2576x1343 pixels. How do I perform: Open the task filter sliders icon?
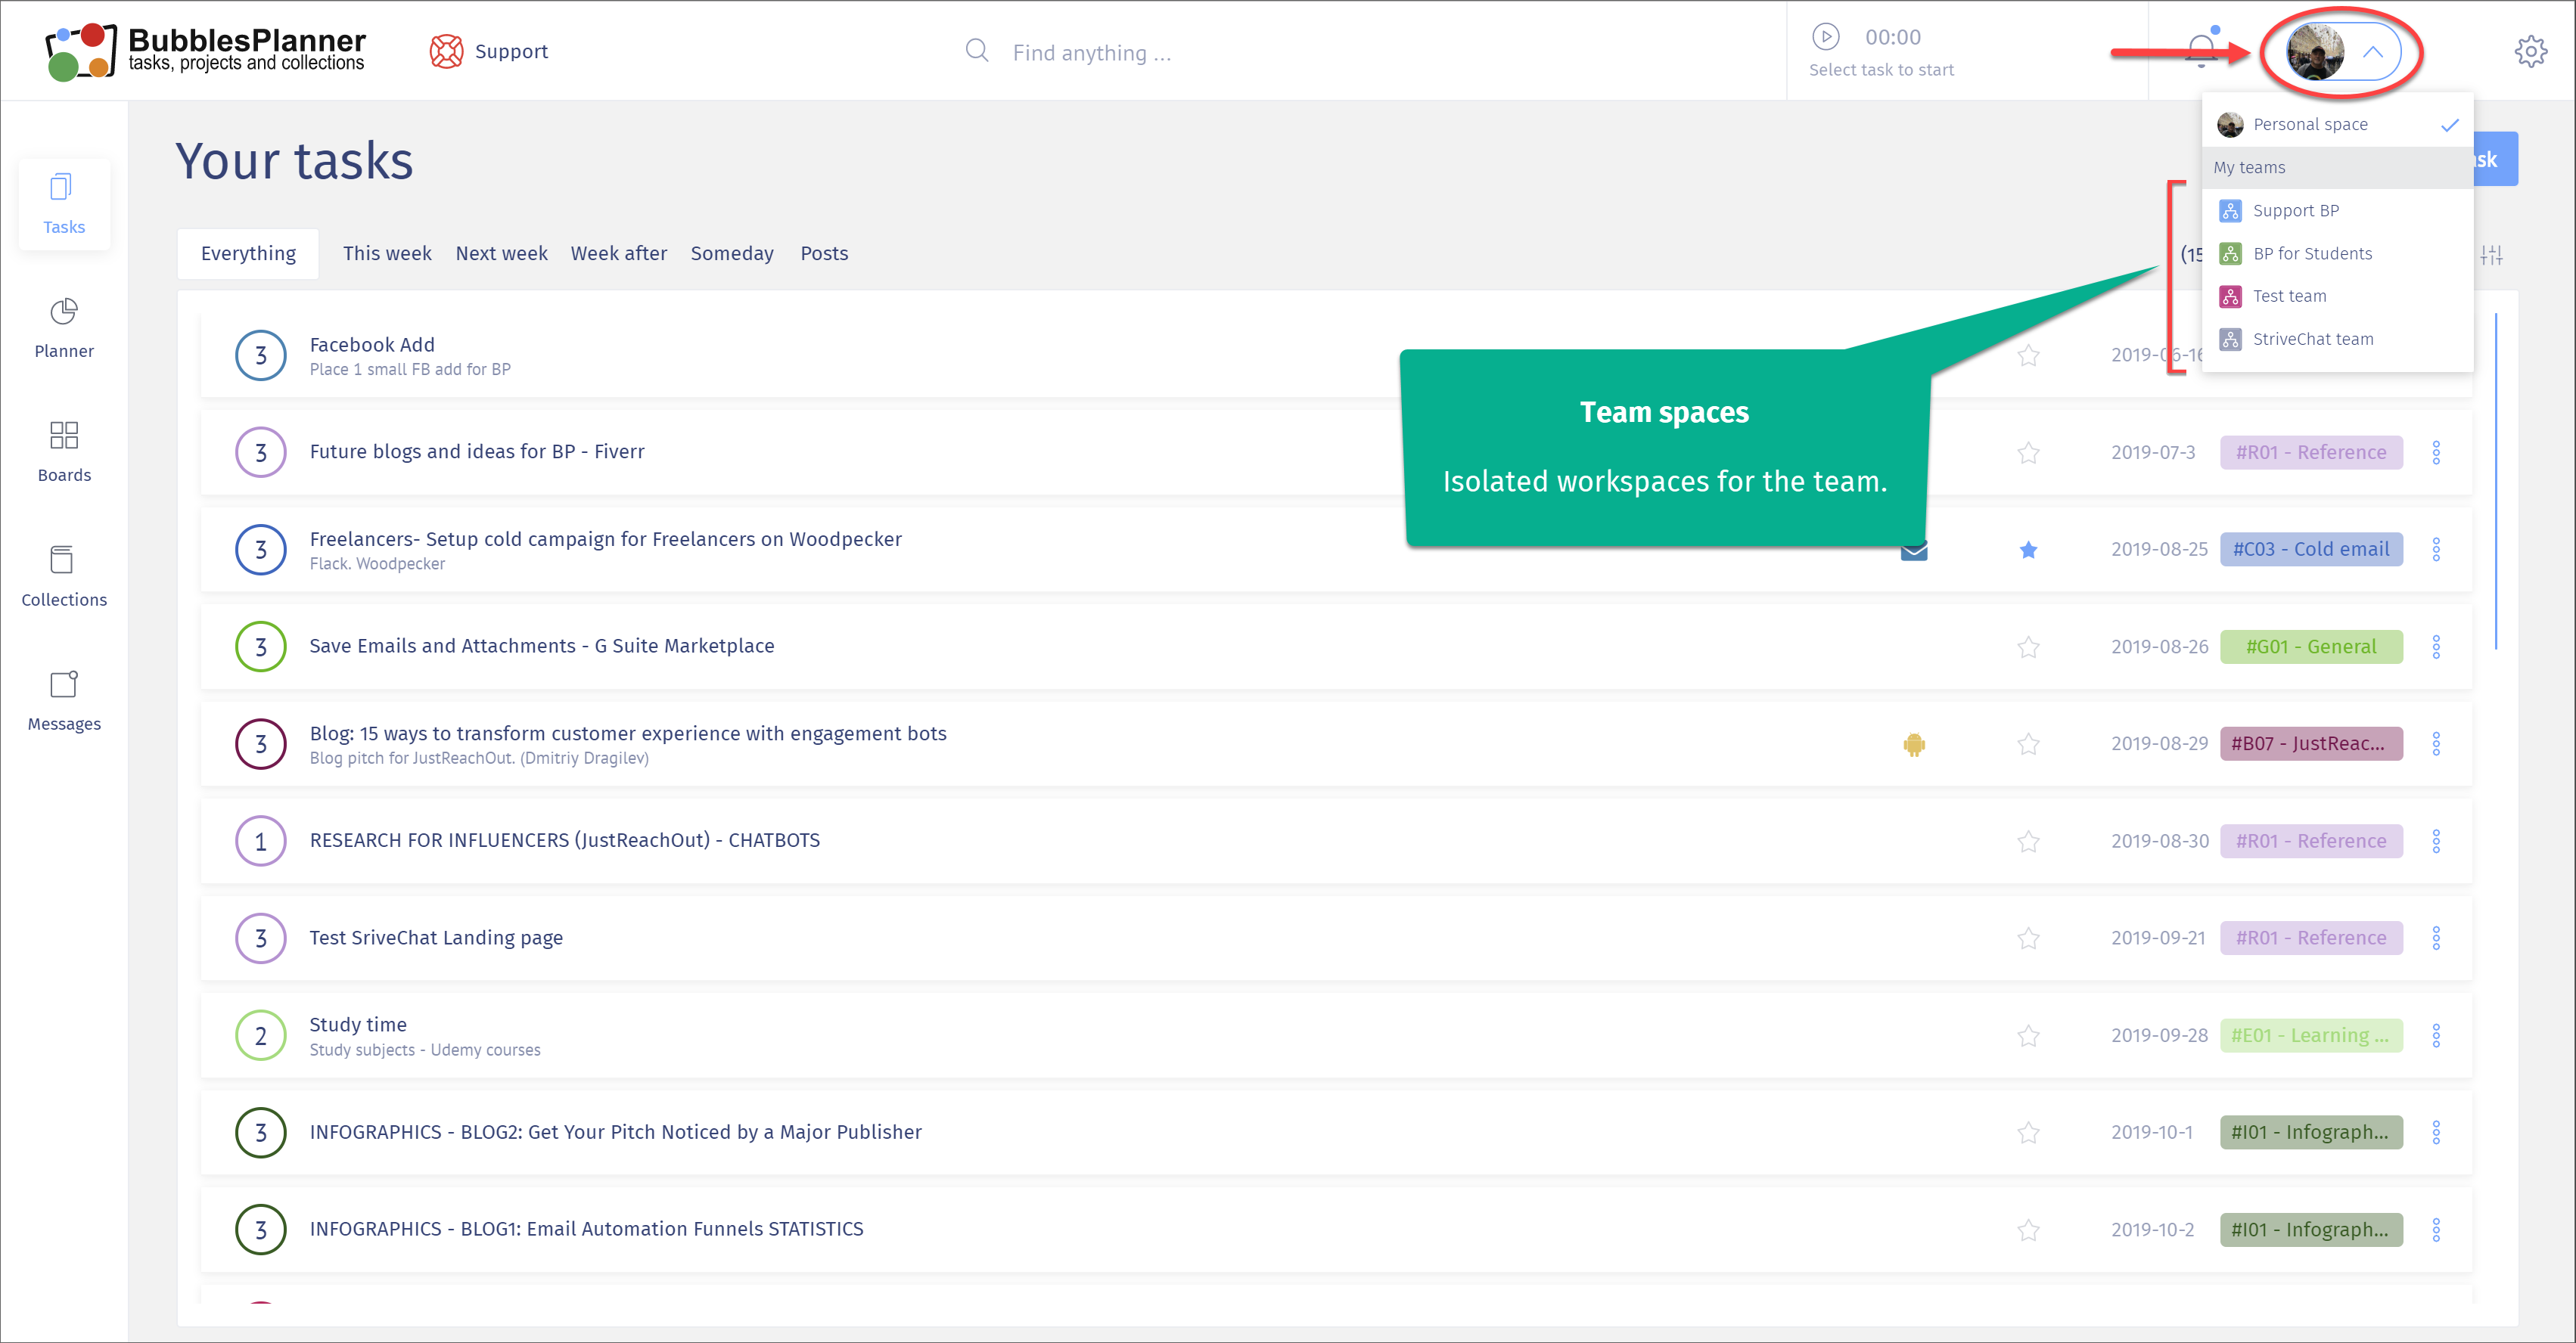(2491, 255)
